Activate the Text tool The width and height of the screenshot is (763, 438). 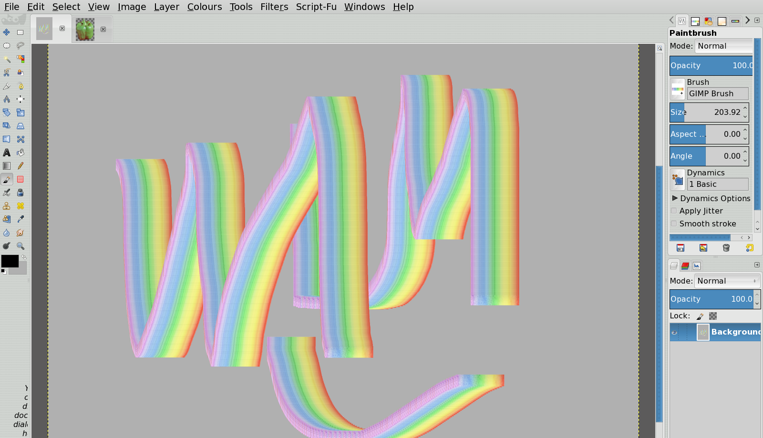[x=7, y=153]
